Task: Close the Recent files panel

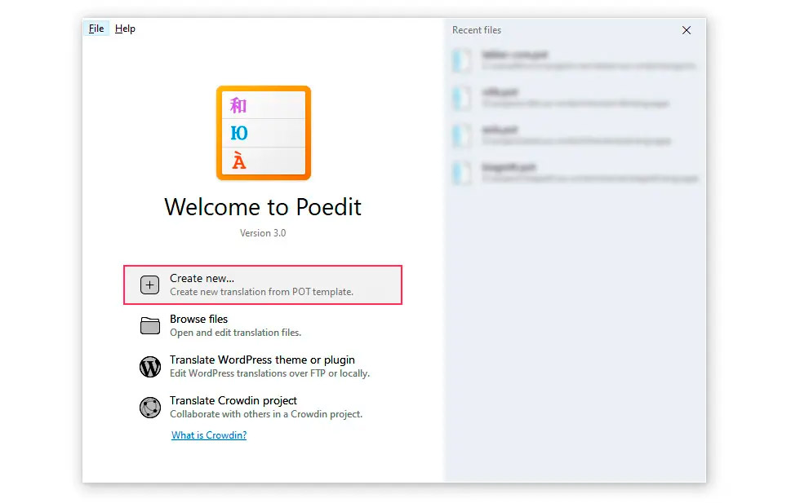Action: point(687,30)
